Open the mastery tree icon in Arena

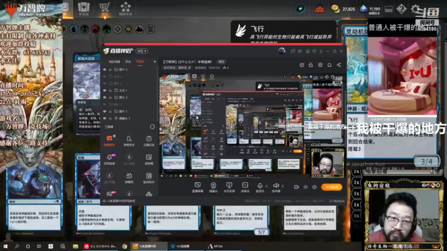click(125, 8)
